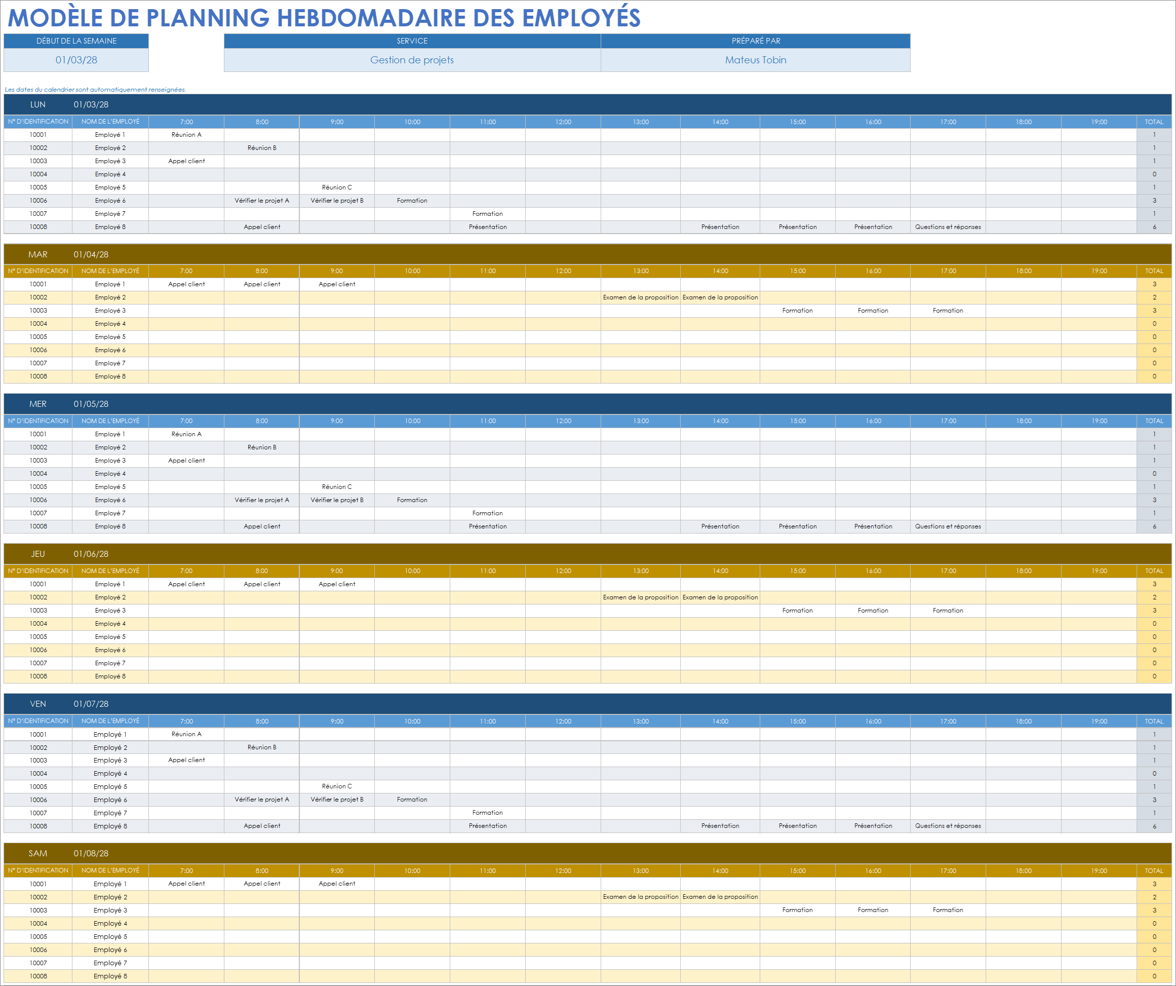This screenshot has height=986, width=1176.
Task: Select the MAR day header label
Action: point(38,254)
